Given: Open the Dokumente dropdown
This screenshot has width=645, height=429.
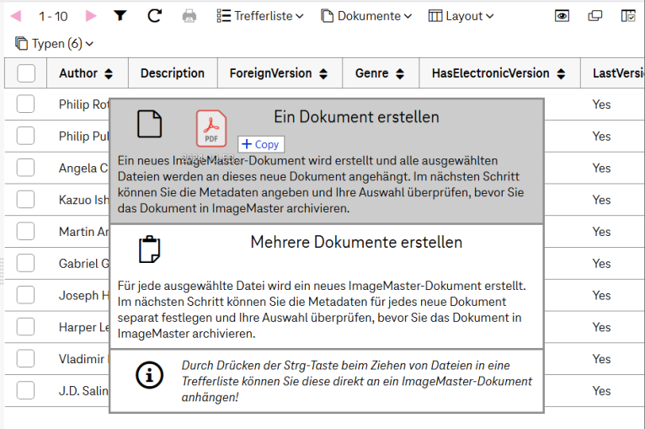Looking at the screenshot, I should (x=366, y=16).
